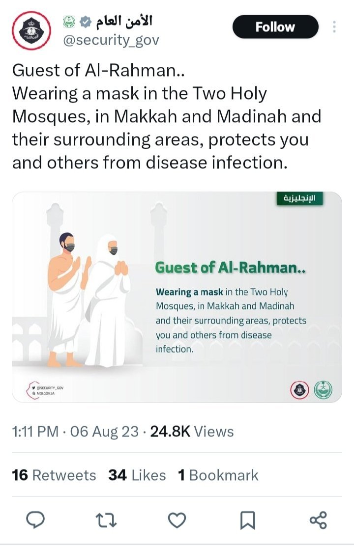Open the Guest of Al-Rahman infographic image
Viewport: 354px width, 546px height.
coord(177,297)
